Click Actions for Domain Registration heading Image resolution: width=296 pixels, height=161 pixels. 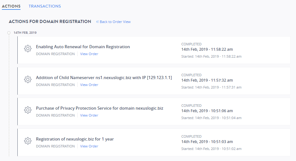pyautogui.click(x=50, y=21)
